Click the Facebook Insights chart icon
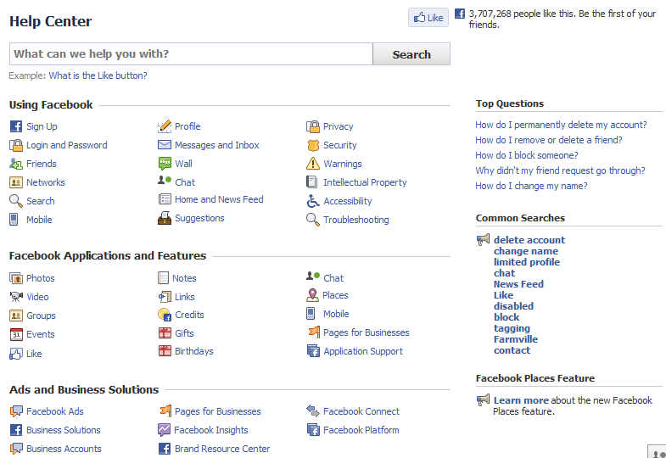 pyautogui.click(x=165, y=430)
